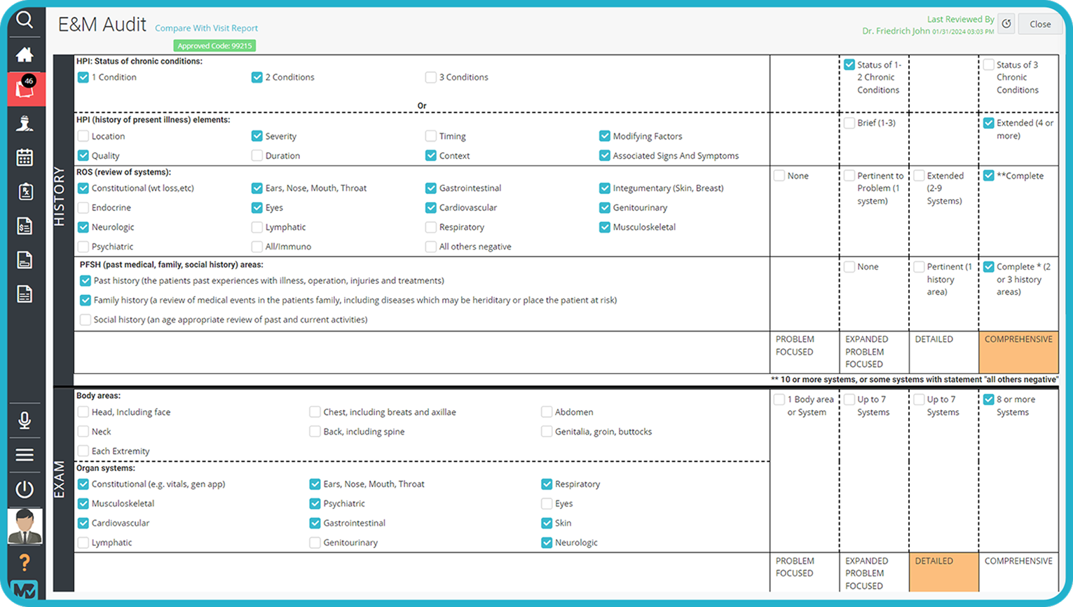Open the notes icon with 46 badge
Image resolution: width=1073 pixels, height=607 pixels.
[x=25, y=89]
